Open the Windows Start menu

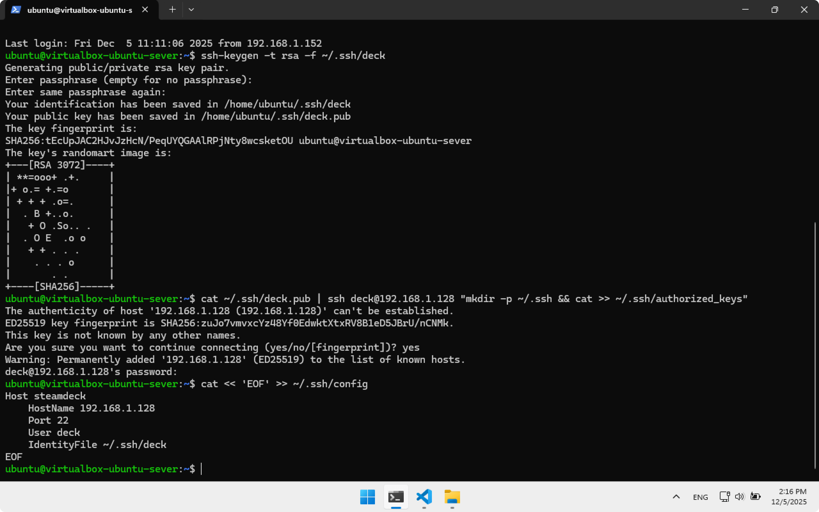[368, 497]
